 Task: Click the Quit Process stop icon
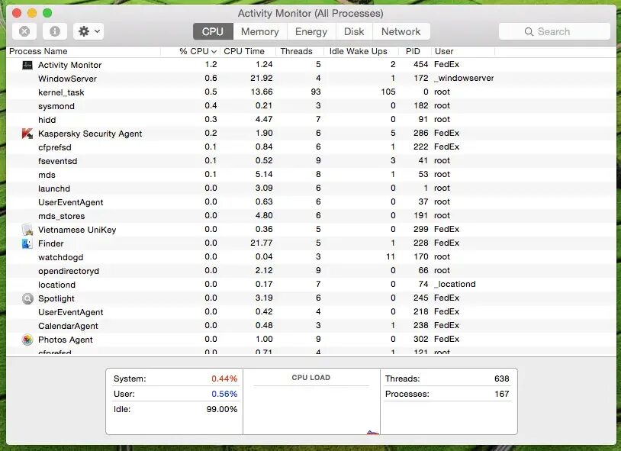click(24, 31)
